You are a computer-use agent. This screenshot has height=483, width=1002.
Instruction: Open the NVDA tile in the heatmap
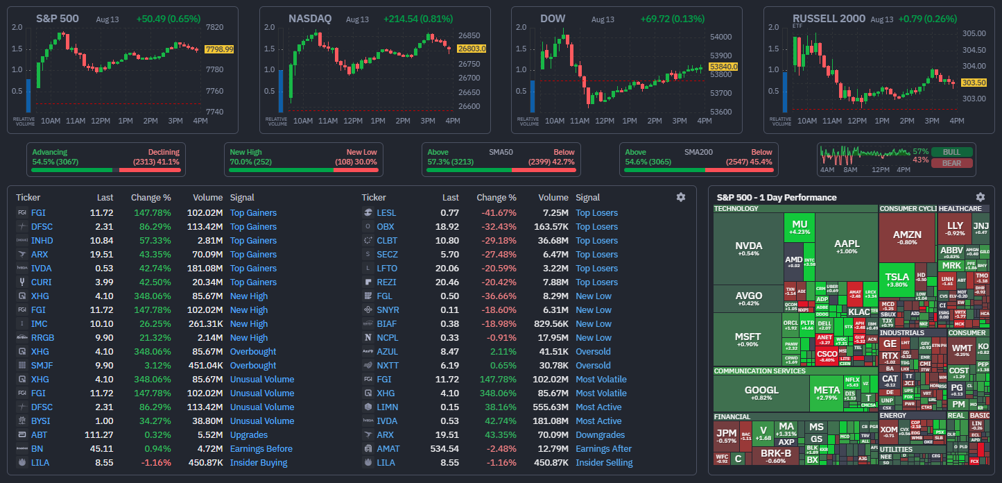[748, 248]
